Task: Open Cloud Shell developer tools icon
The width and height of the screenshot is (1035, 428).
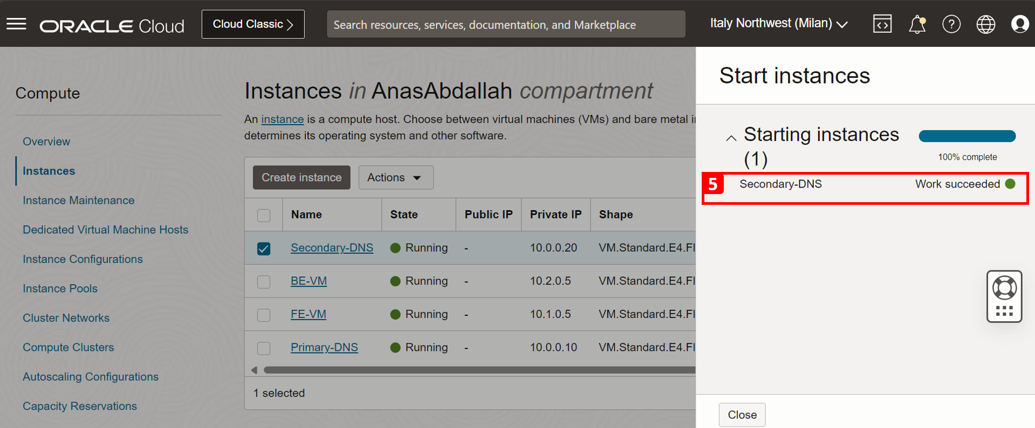Action: 882,24
